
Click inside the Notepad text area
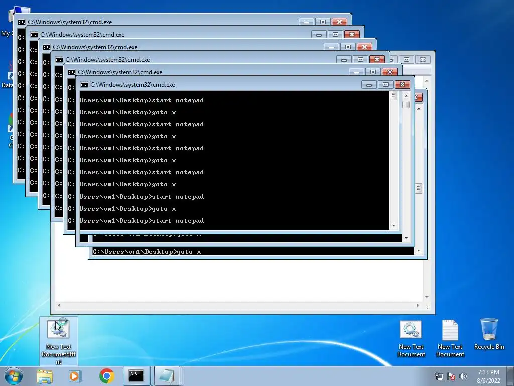click(238, 280)
